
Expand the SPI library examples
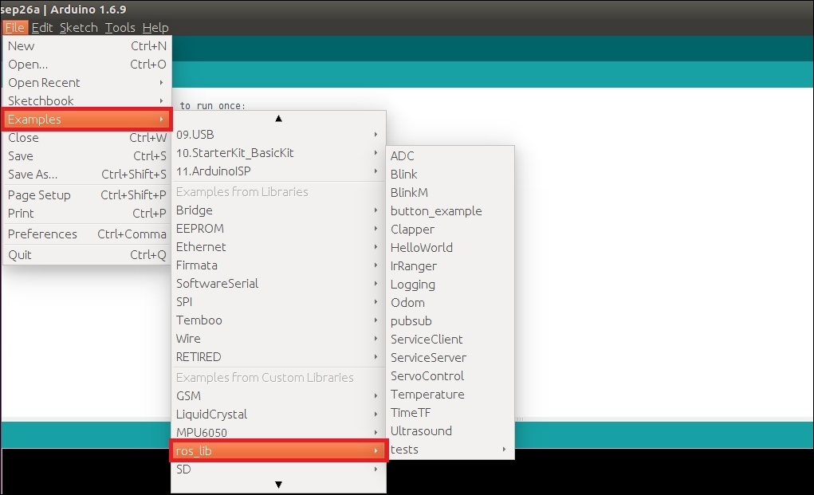click(279, 302)
